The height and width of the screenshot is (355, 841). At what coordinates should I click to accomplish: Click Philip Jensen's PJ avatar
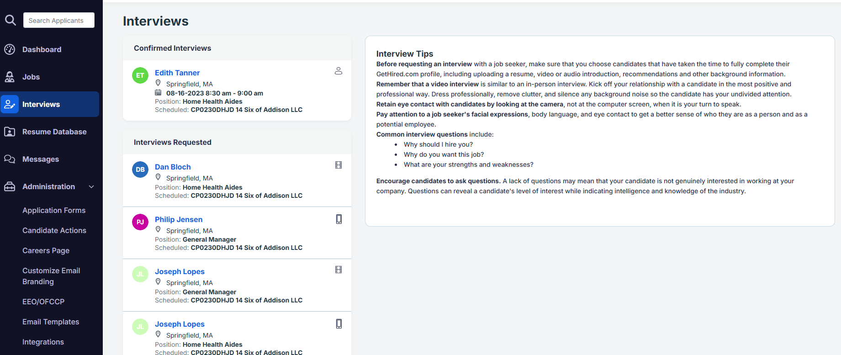point(140,222)
